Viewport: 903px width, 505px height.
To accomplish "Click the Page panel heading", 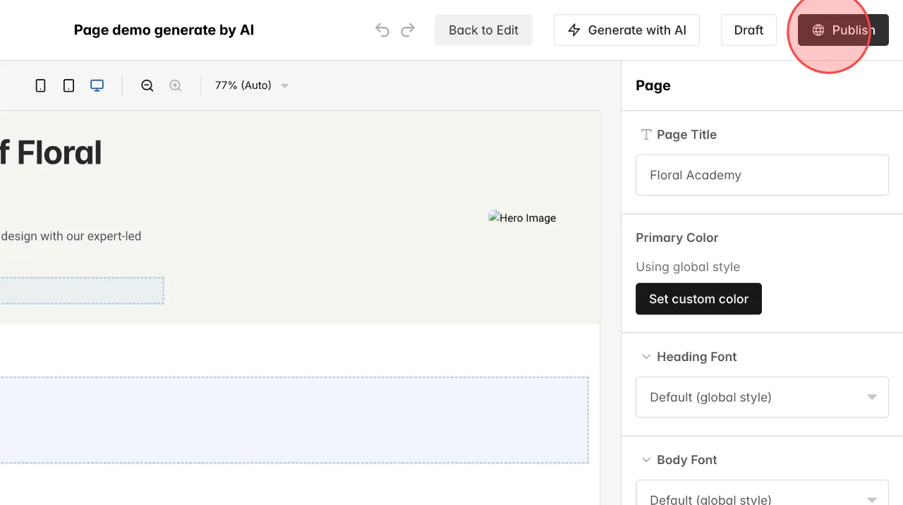I will pos(653,85).
